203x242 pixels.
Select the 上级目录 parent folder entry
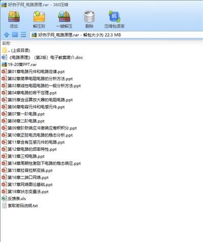click(x=16, y=50)
